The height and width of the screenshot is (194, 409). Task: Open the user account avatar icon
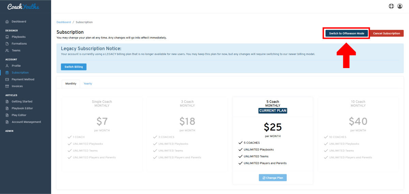pos(400,6)
